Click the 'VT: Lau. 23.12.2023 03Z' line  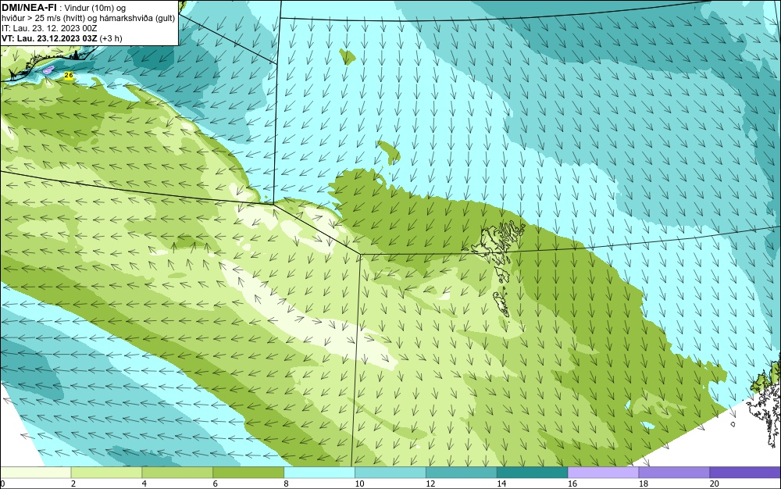49,38
